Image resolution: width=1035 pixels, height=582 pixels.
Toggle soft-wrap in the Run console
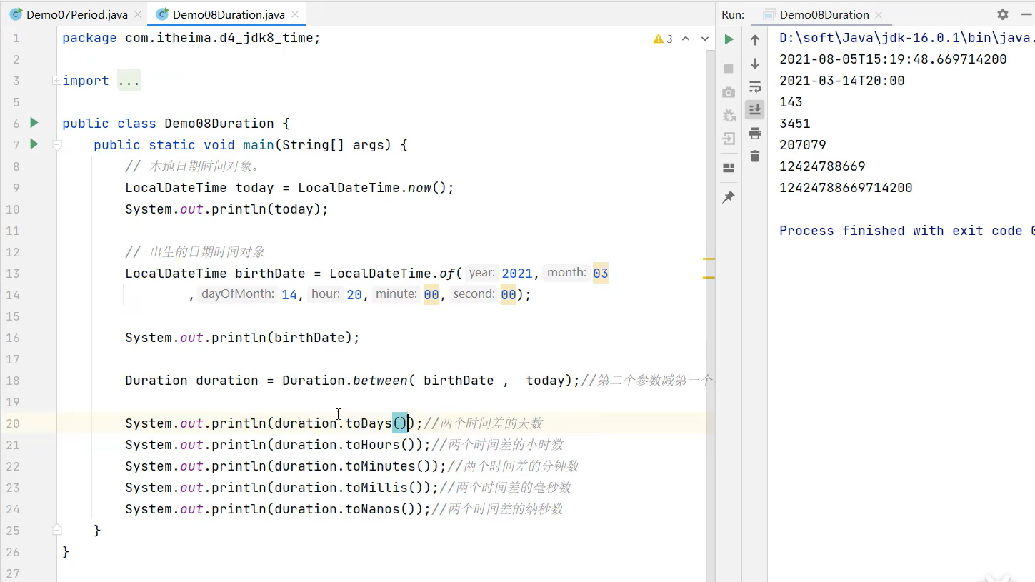tap(754, 87)
